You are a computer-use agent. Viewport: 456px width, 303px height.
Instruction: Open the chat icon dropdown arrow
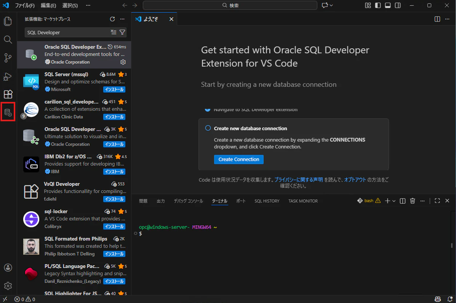click(331, 5)
